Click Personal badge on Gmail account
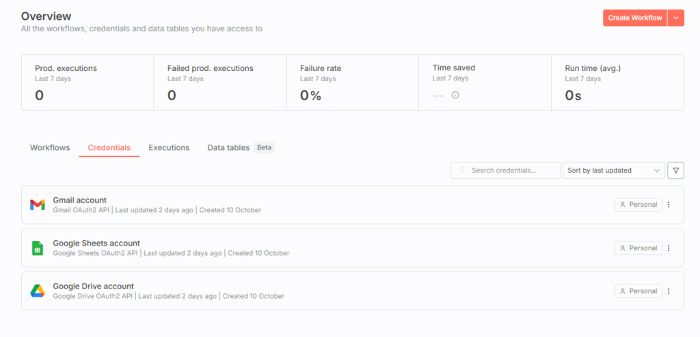700x337 pixels. point(638,205)
